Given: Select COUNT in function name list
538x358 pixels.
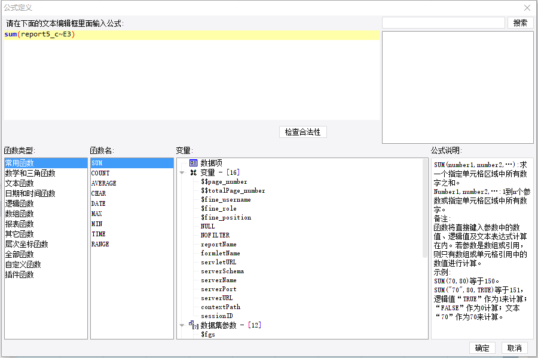Looking at the screenshot, I should [x=132, y=174].
